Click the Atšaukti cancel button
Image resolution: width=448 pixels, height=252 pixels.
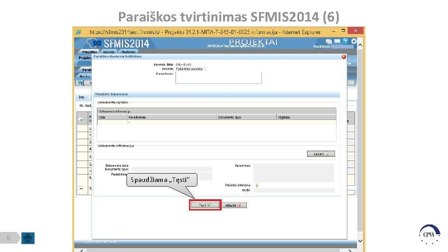(234, 205)
